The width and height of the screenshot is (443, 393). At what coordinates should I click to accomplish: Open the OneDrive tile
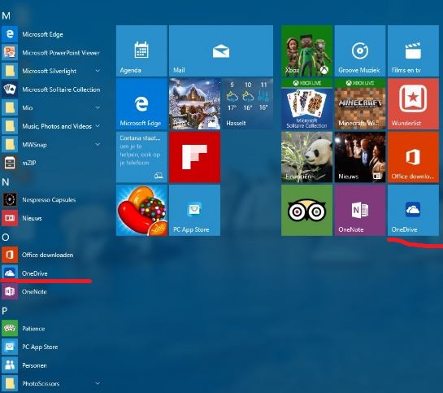click(414, 211)
